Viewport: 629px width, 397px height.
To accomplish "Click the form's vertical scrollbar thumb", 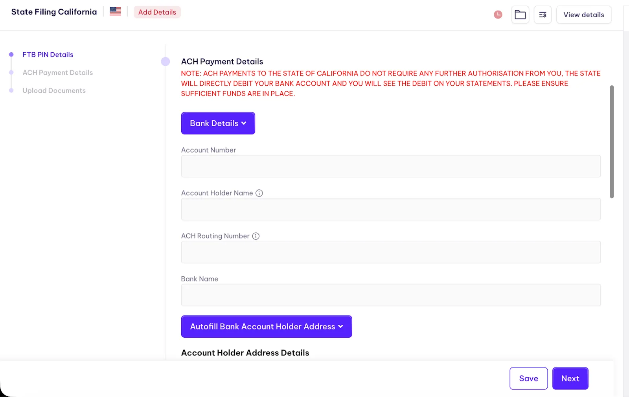I will pyautogui.click(x=612, y=142).
